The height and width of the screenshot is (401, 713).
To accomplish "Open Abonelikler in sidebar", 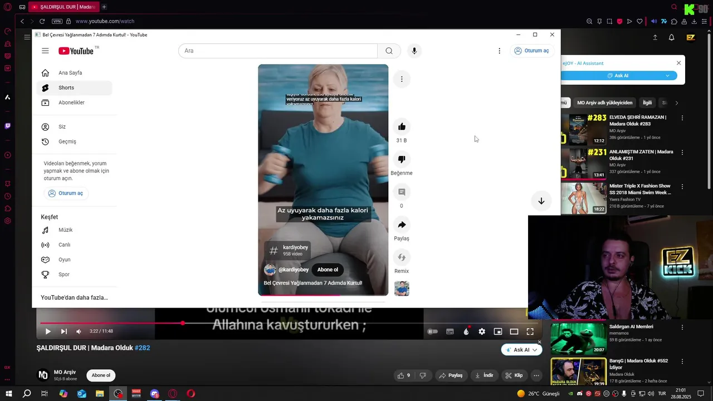I will 74,102.
